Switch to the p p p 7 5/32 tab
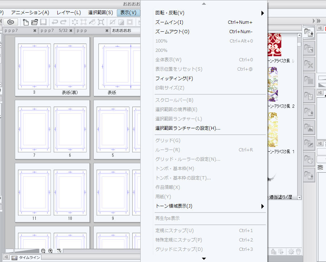 pyautogui.click(x=54, y=31)
